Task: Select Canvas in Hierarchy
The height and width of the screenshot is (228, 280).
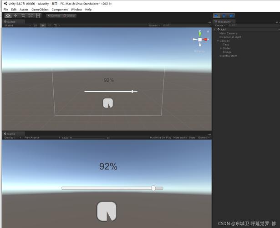Action: pos(224,41)
